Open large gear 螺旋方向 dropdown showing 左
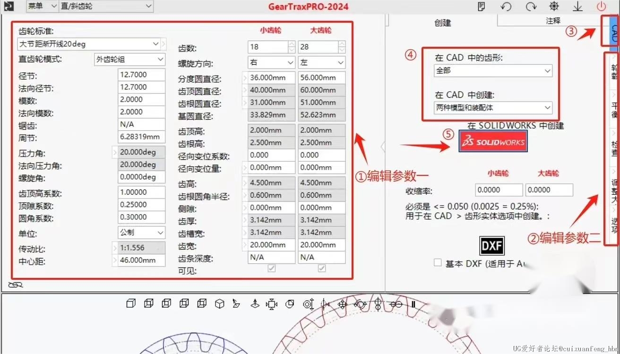 pyautogui.click(x=321, y=62)
